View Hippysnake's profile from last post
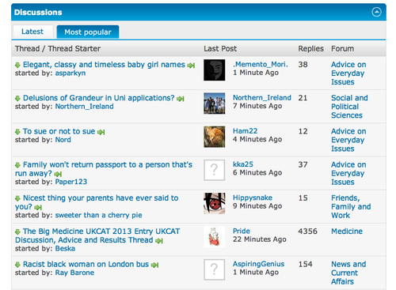This screenshot has width=396, height=290. point(253,198)
